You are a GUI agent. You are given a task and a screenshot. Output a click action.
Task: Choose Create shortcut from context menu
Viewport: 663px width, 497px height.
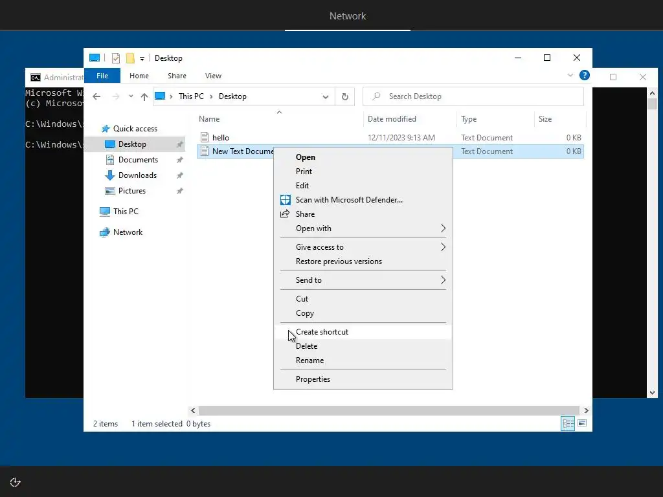[363, 332]
